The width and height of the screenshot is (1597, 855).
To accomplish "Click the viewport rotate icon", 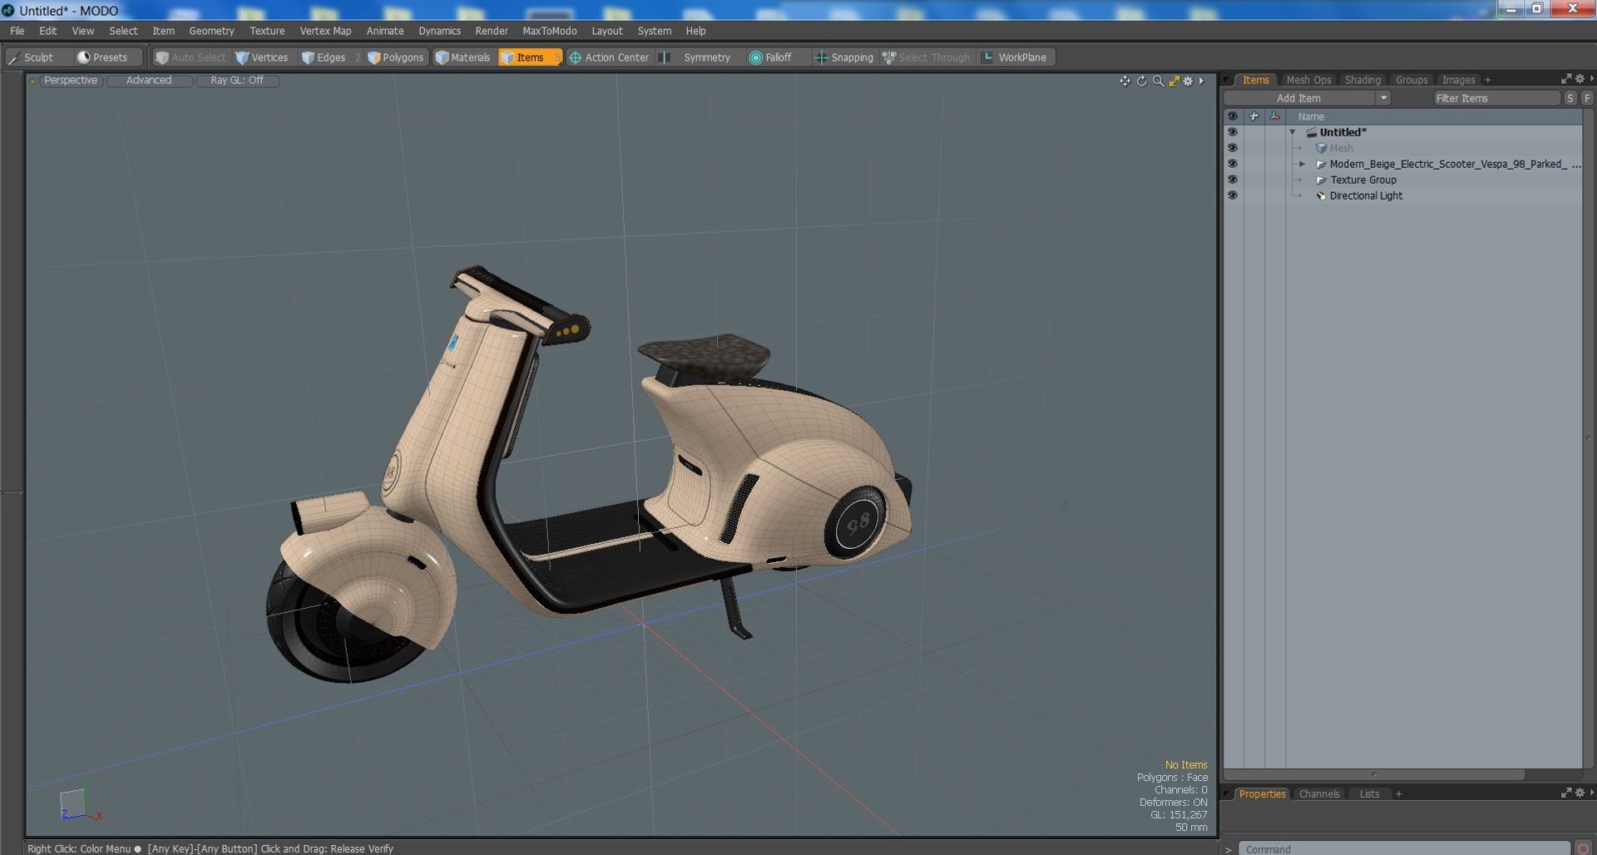I will [x=1141, y=81].
